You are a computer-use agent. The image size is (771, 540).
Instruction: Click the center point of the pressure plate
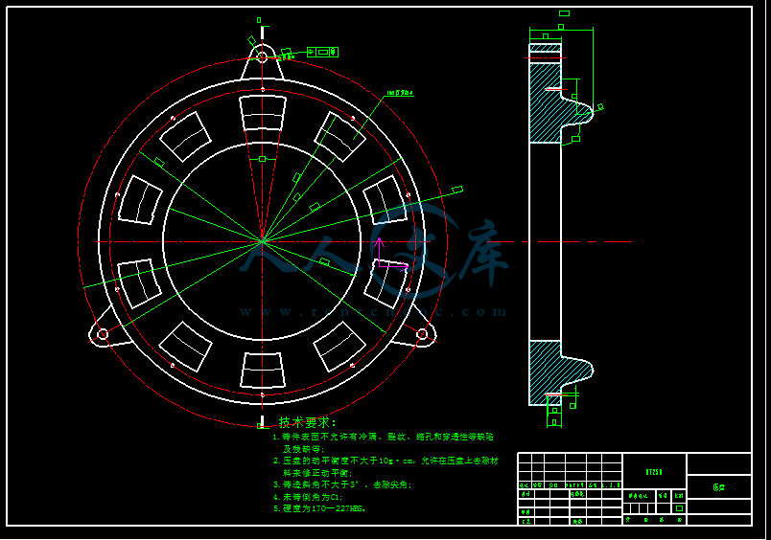click(262, 241)
